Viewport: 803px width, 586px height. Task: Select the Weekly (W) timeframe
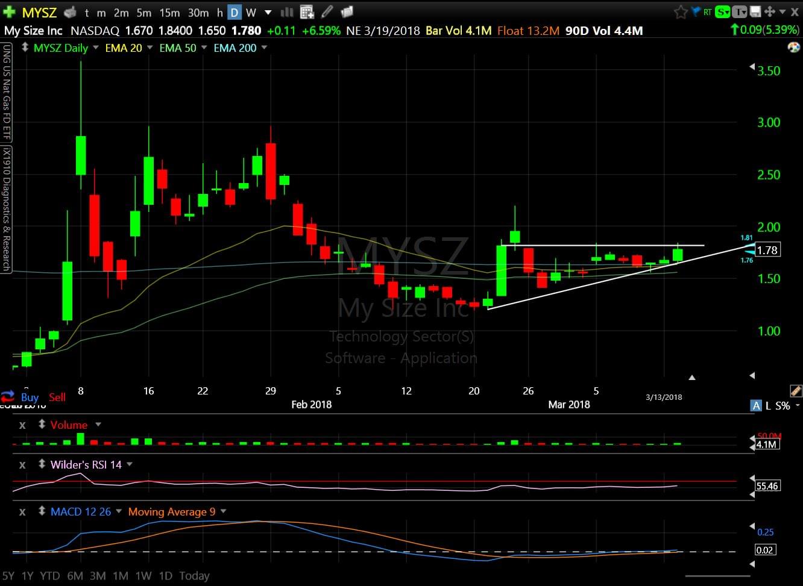(251, 12)
